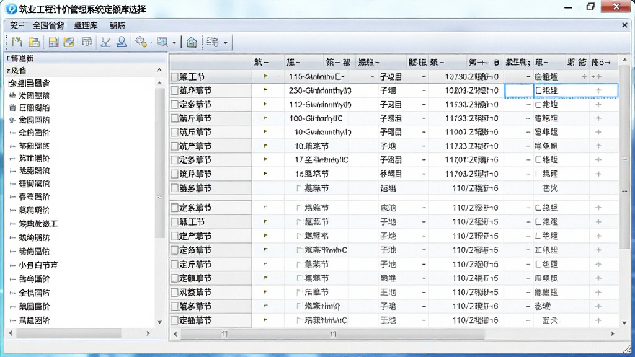This screenshot has height=357, width=635.
Task: Open the face with yellow magnifier toolbar icon
Action: tap(141, 42)
